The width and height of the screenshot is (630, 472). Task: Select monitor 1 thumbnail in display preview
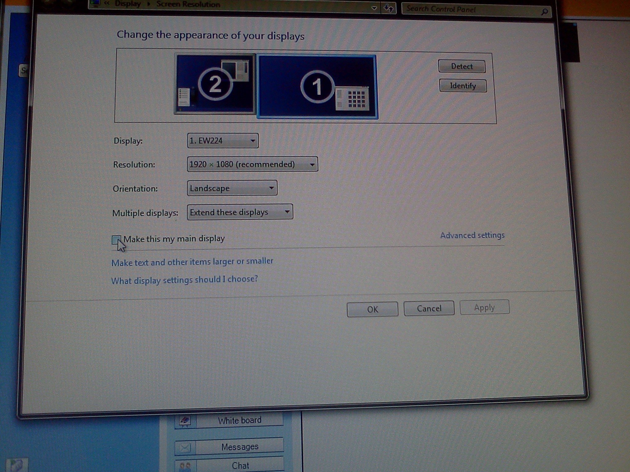[x=317, y=87]
